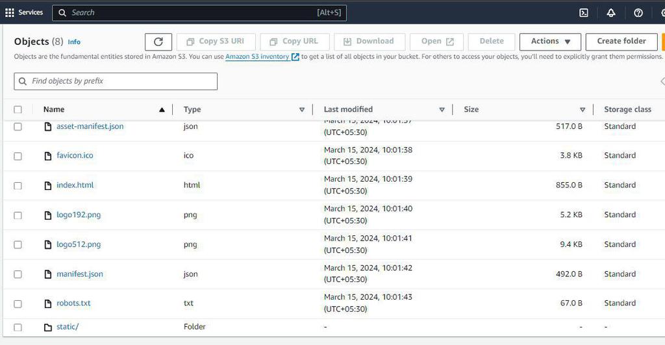Click the file icon beside favicon.ico
The image size is (665, 345).
pyautogui.click(x=48, y=156)
